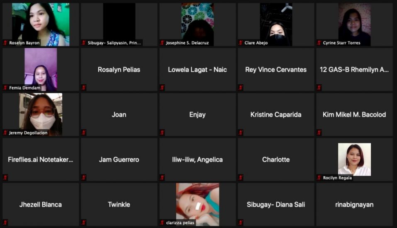Select the Rey Vince Cervantes participant tile

276,70
